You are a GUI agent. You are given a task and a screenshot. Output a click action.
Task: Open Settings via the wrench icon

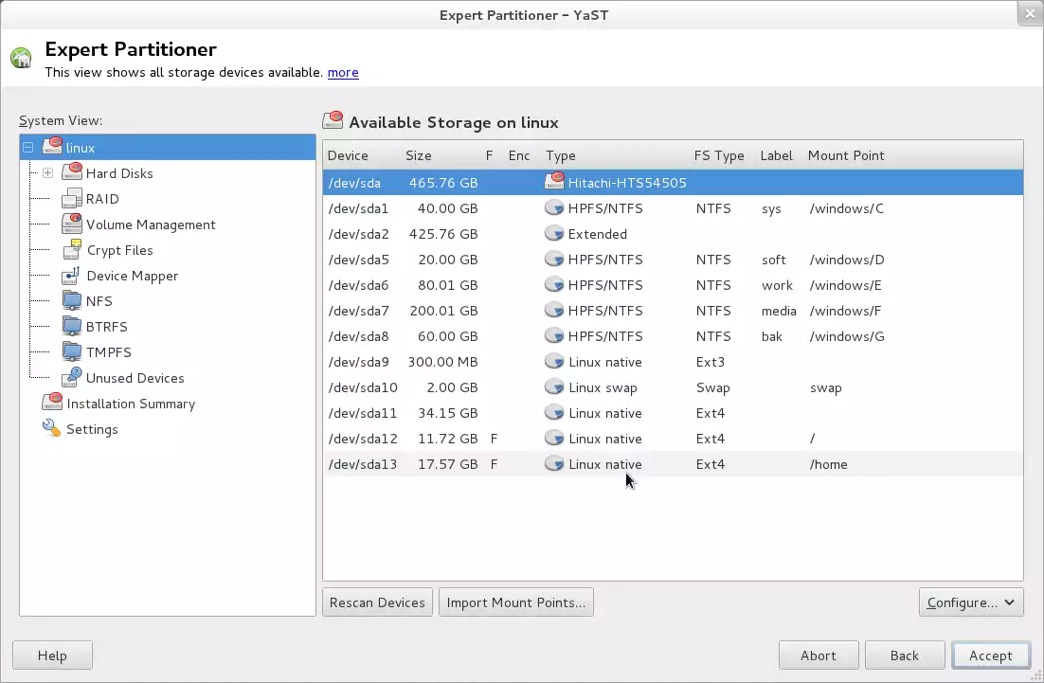click(51, 429)
